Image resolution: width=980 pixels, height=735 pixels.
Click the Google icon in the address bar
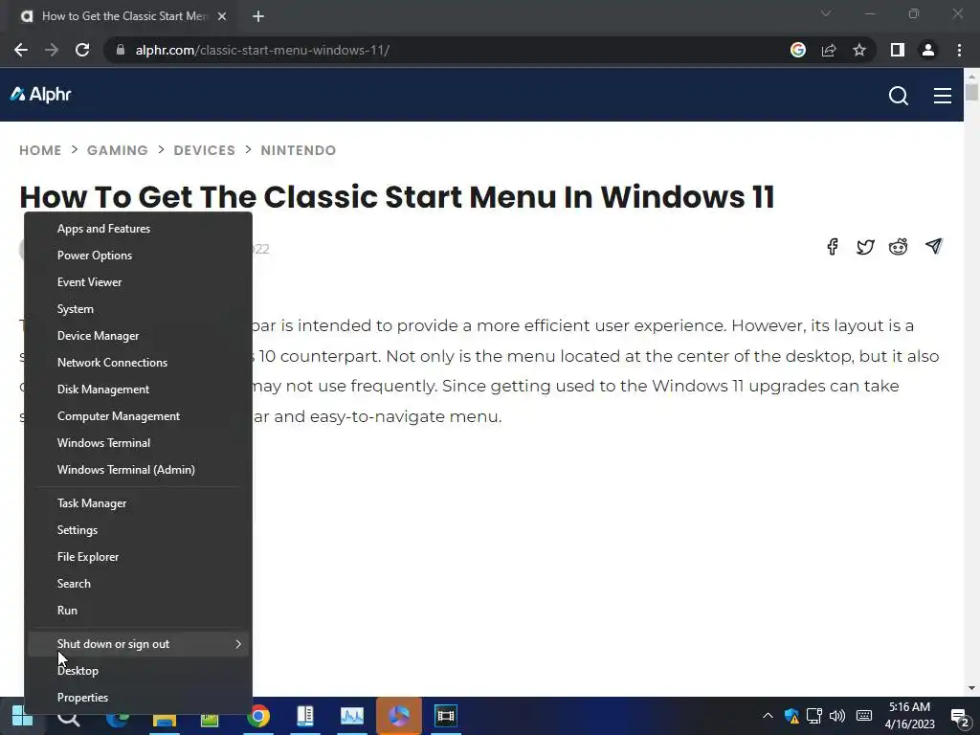coord(798,50)
